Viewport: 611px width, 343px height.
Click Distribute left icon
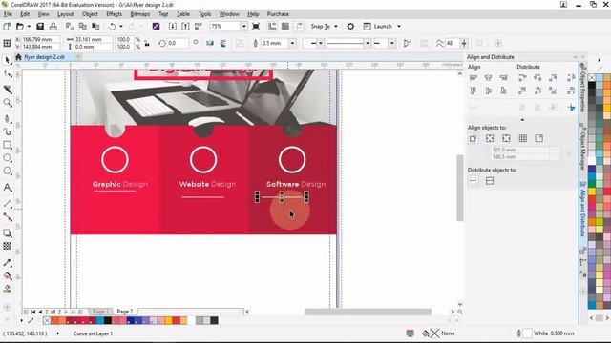tap(522, 78)
